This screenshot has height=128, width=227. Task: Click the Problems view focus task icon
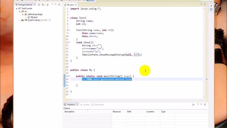tap(194, 105)
